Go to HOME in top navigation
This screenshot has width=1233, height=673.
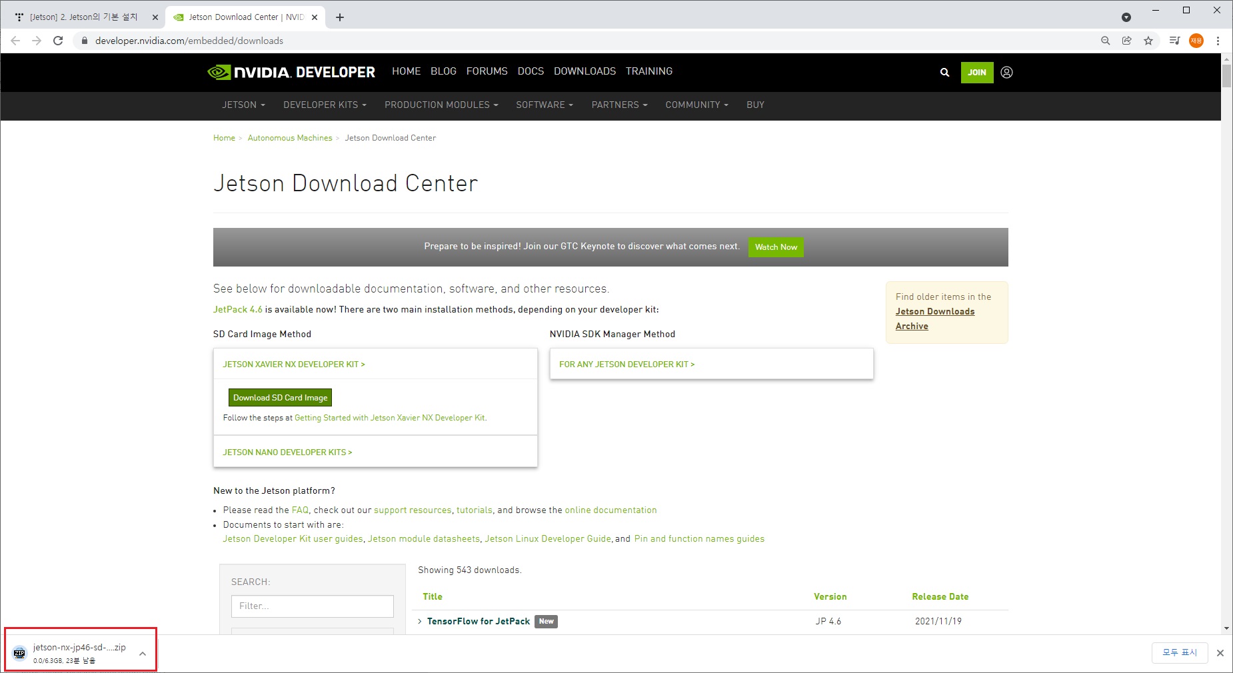406,71
